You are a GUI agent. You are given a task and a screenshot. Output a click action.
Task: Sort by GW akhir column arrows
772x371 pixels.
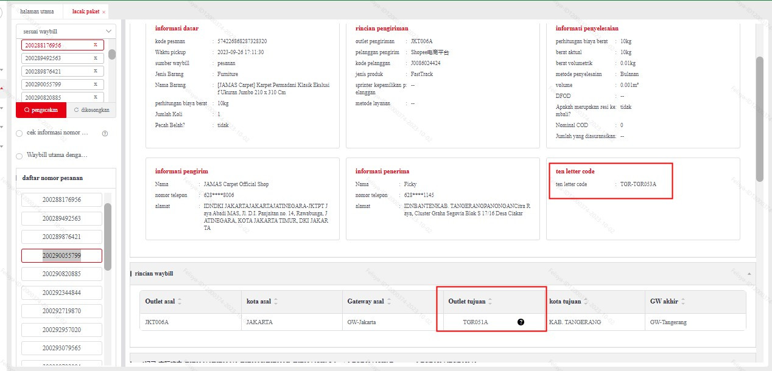click(684, 302)
